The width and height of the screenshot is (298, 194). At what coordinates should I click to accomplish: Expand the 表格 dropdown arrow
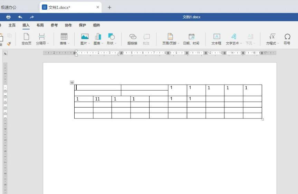click(69, 43)
